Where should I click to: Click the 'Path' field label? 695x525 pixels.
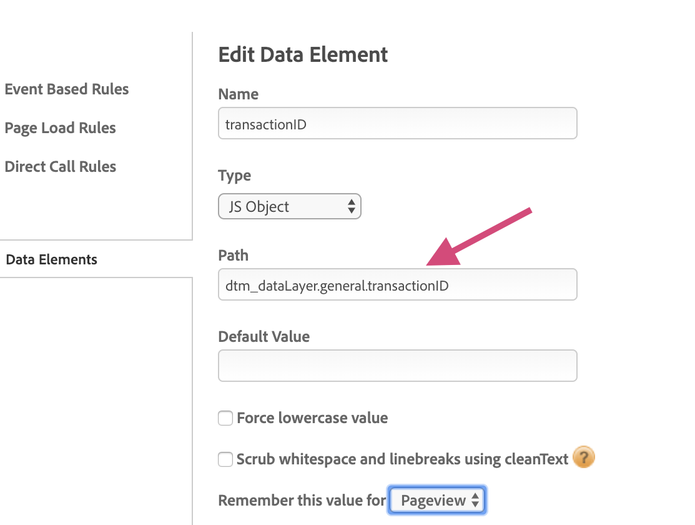point(233,256)
